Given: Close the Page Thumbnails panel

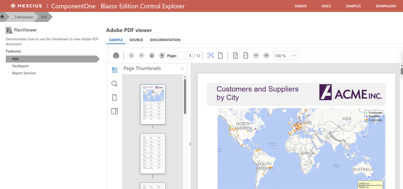Looking at the screenshot, I should pos(182,68).
